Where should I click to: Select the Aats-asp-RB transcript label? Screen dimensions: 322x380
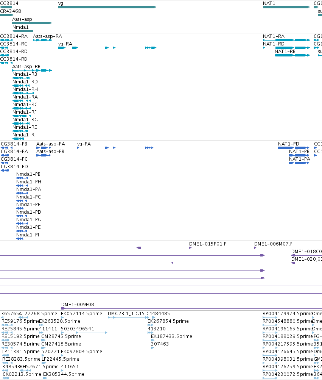pyautogui.click(x=26, y=66)
